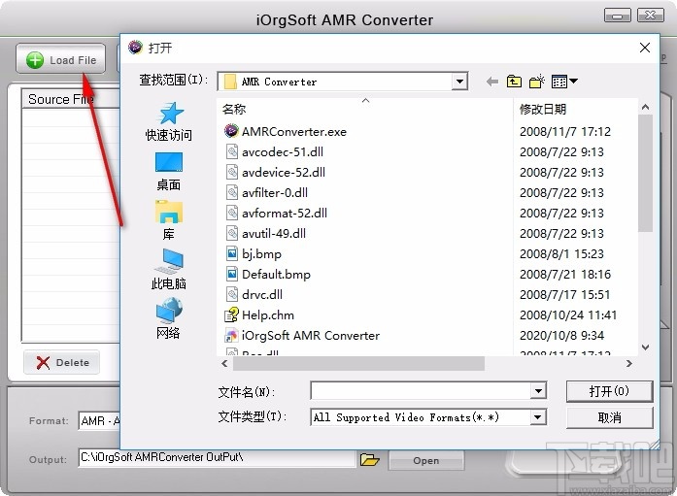Minimize the iOrgSoft AMR Converter window
The image size is (677, 496).
[x=618, y=16]
